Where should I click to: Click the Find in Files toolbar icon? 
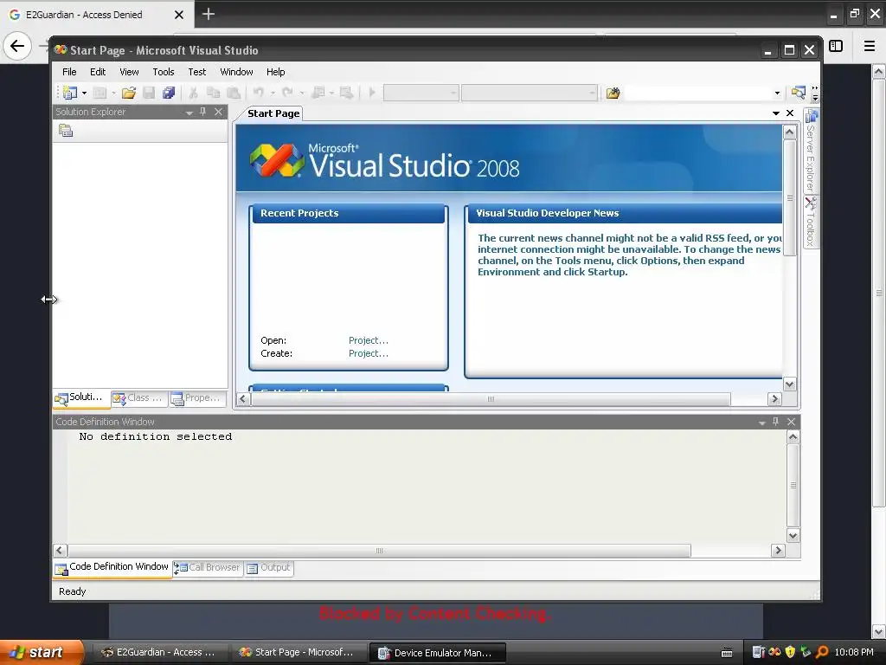[x=613, y=93]
